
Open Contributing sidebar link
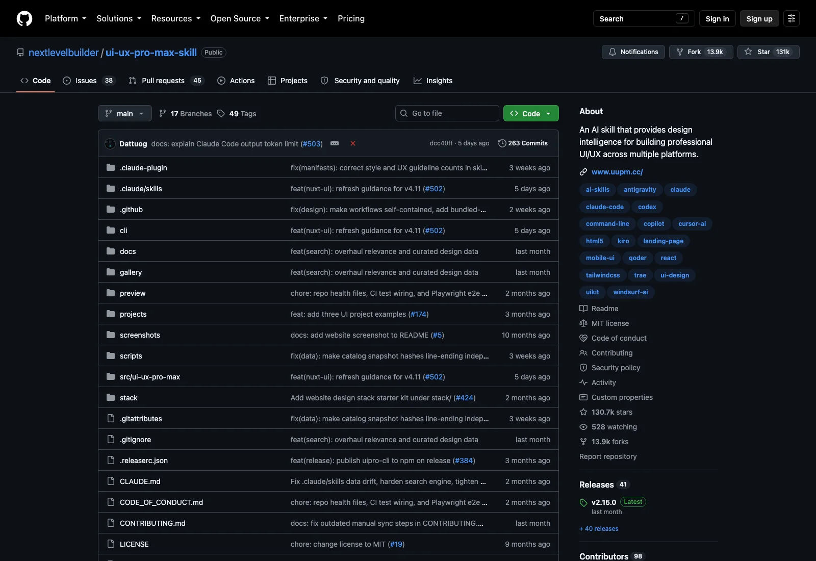coord(606,353)
